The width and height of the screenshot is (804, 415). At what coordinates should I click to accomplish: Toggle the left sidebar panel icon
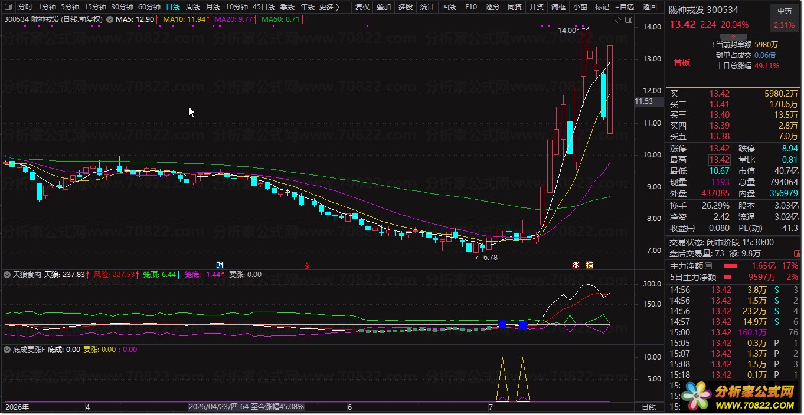pos(8,7)
